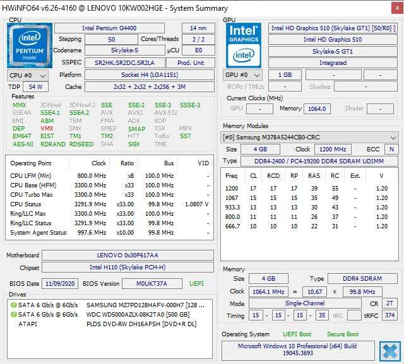Click the memory multiplier 10.67 field
Image resolution: width=404 pixels, height=364 pixels.
[314, 292]
